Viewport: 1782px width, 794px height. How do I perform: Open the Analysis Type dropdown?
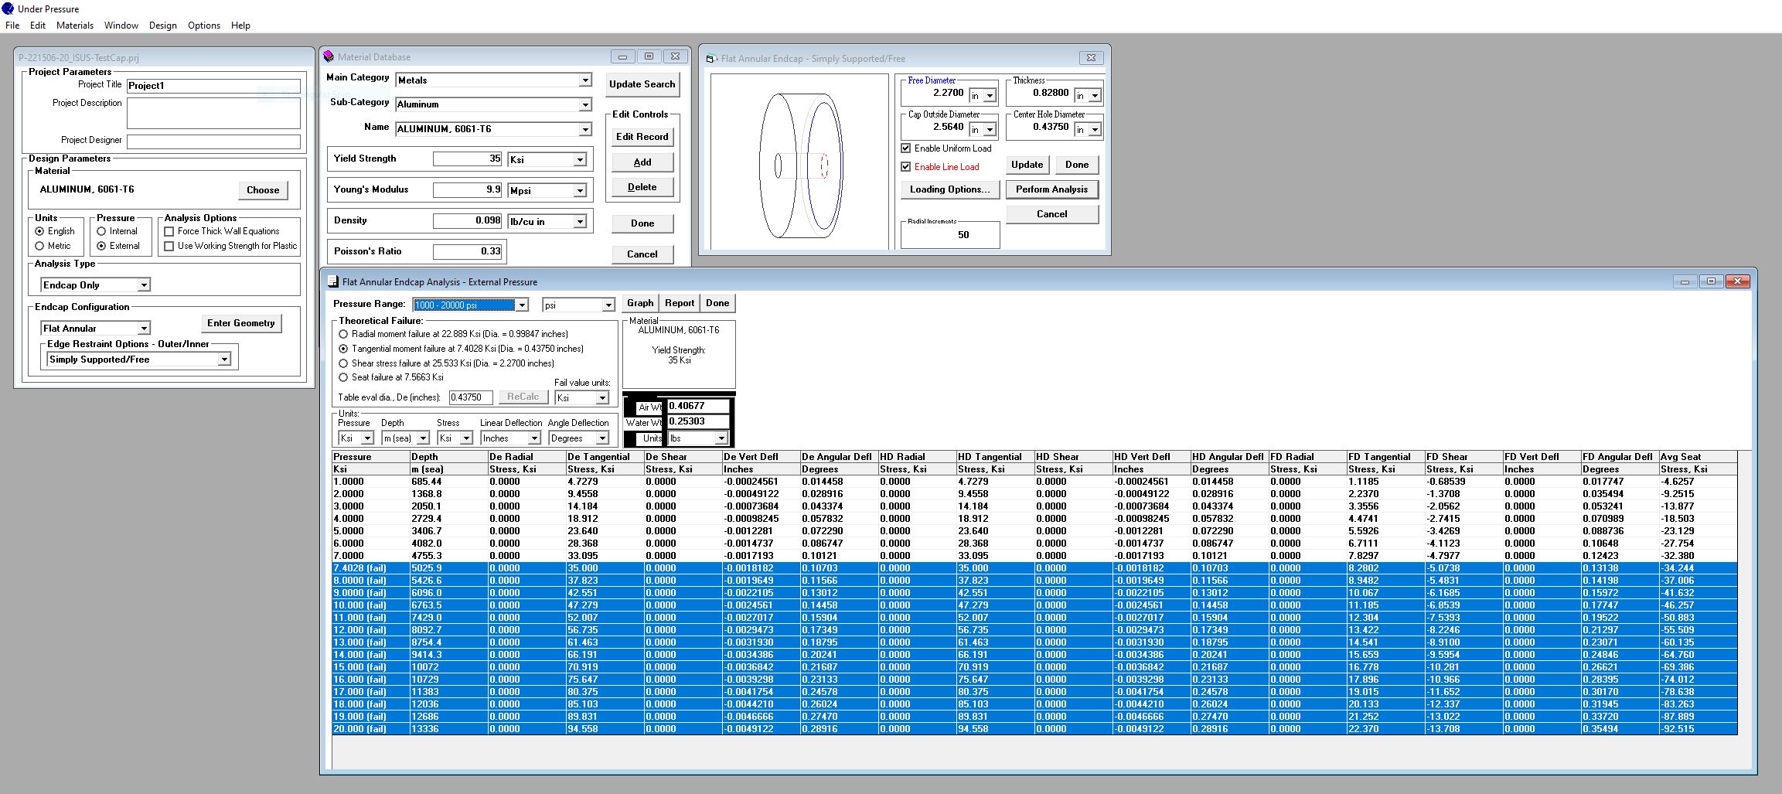[143, 285]
